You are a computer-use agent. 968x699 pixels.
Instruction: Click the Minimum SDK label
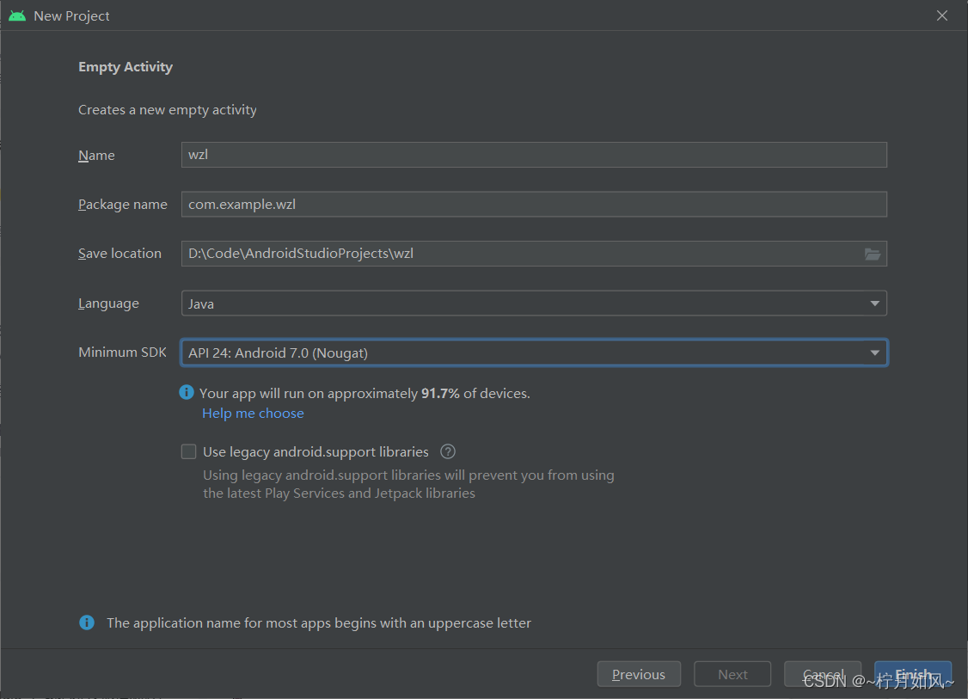pyautogui.click(x=122, y=352)
